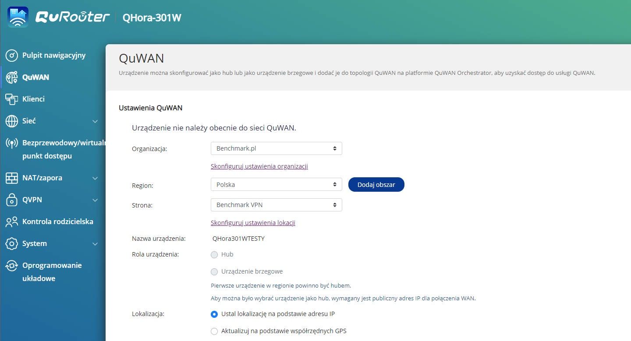Viewport: 631px width, 341px height.
Task: Expand the System submenu chevron
Action: (x=95, y=244)
